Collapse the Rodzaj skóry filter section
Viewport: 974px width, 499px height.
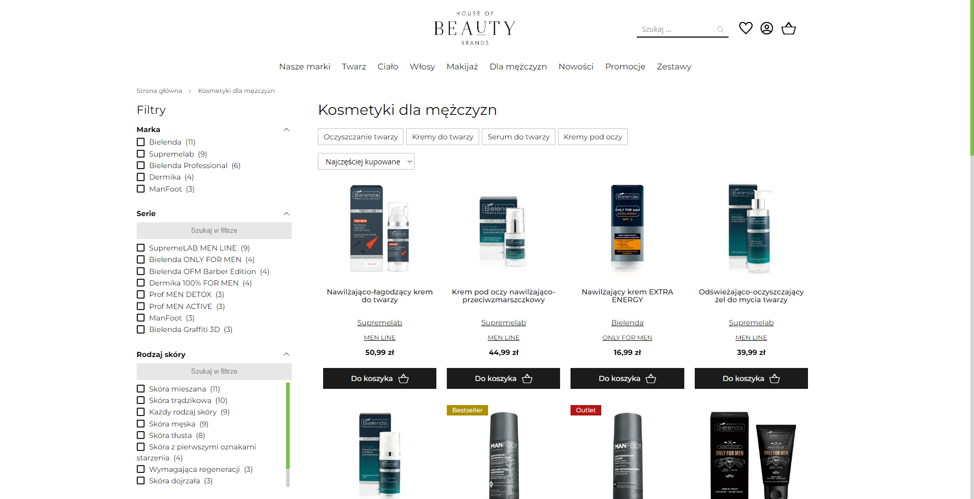[x=286, y=354]
